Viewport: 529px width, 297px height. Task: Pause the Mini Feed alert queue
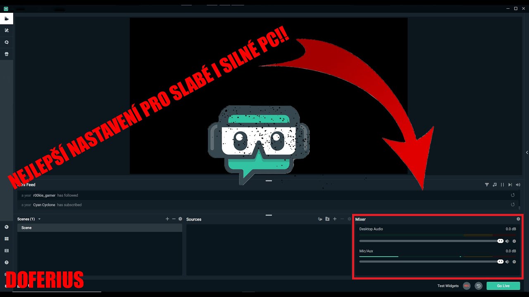tap(503, 185)
